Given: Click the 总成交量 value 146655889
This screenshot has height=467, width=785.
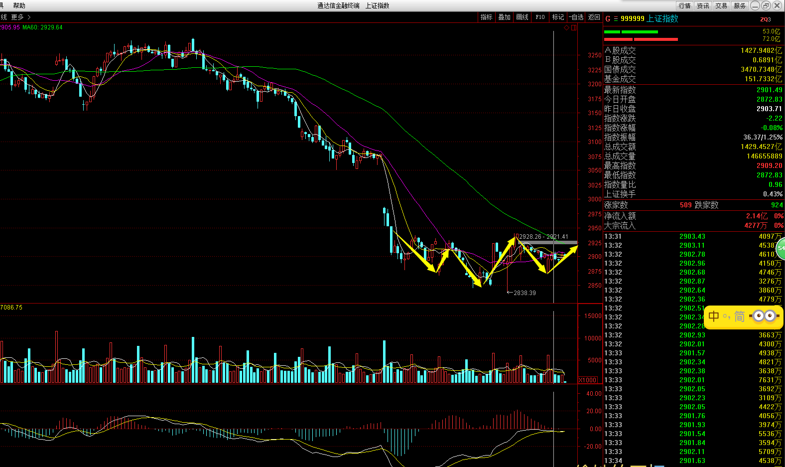Looking at the screenshot, I should coord(764,156).
